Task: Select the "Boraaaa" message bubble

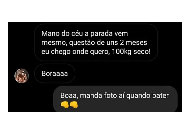Action: [x=55, y=74]
